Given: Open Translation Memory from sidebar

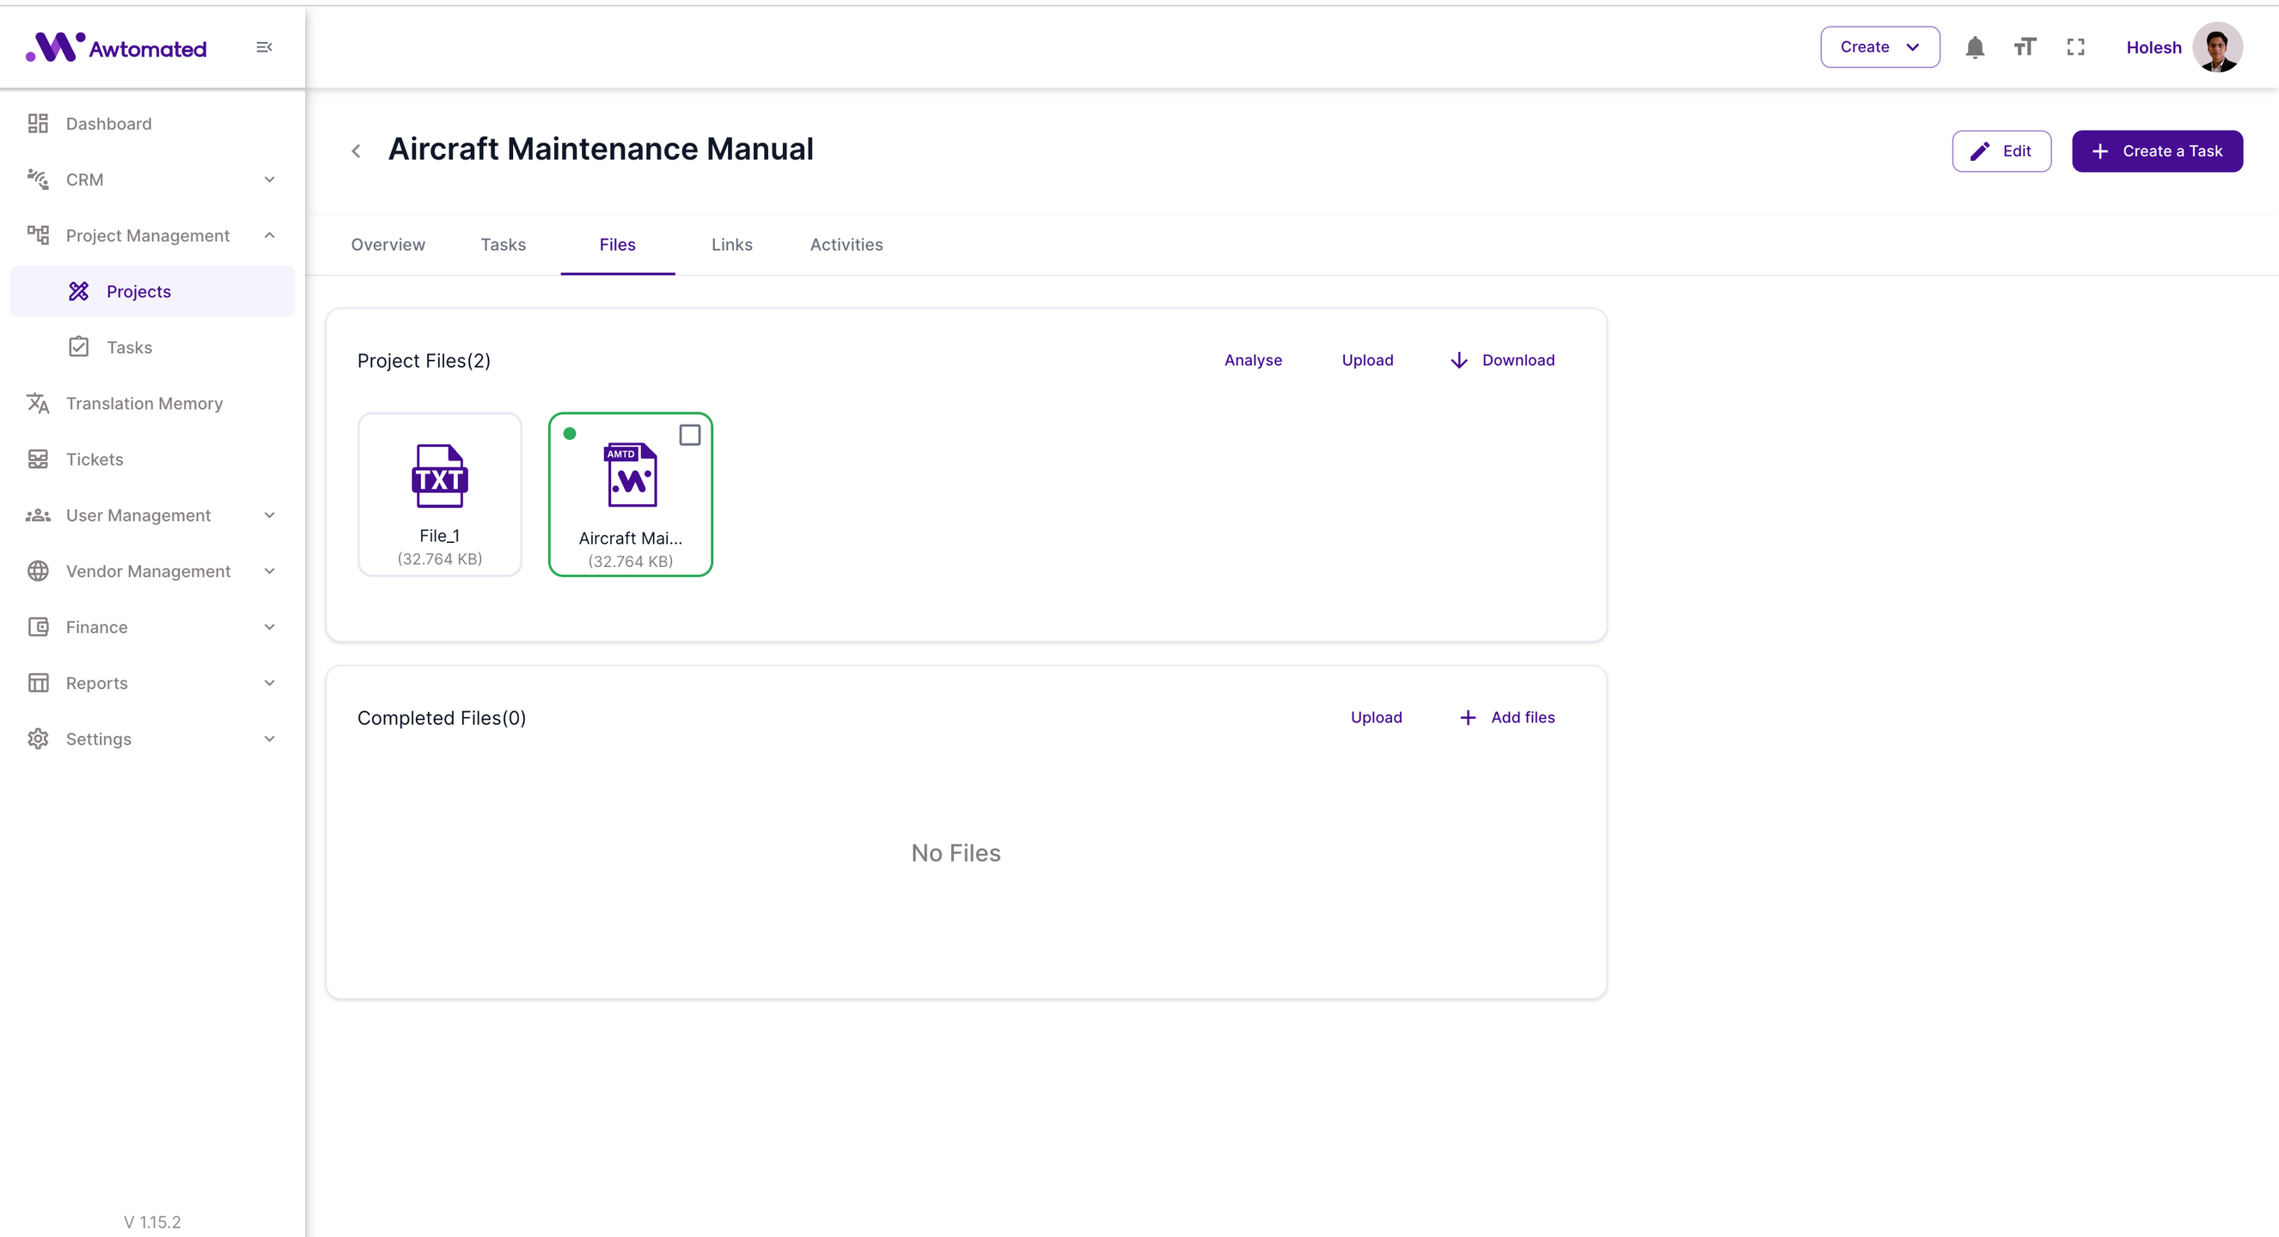Looking at the screenshot, I should point(144,403).
